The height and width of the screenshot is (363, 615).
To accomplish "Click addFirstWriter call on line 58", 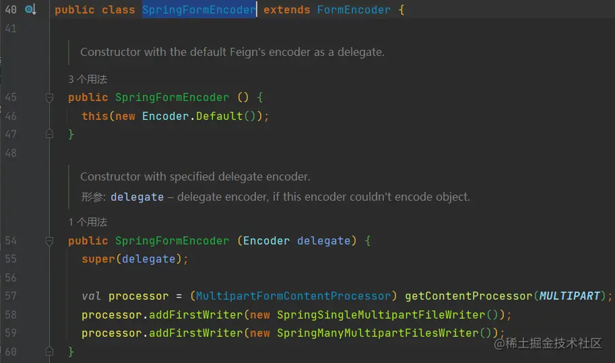I will point(196,315).
